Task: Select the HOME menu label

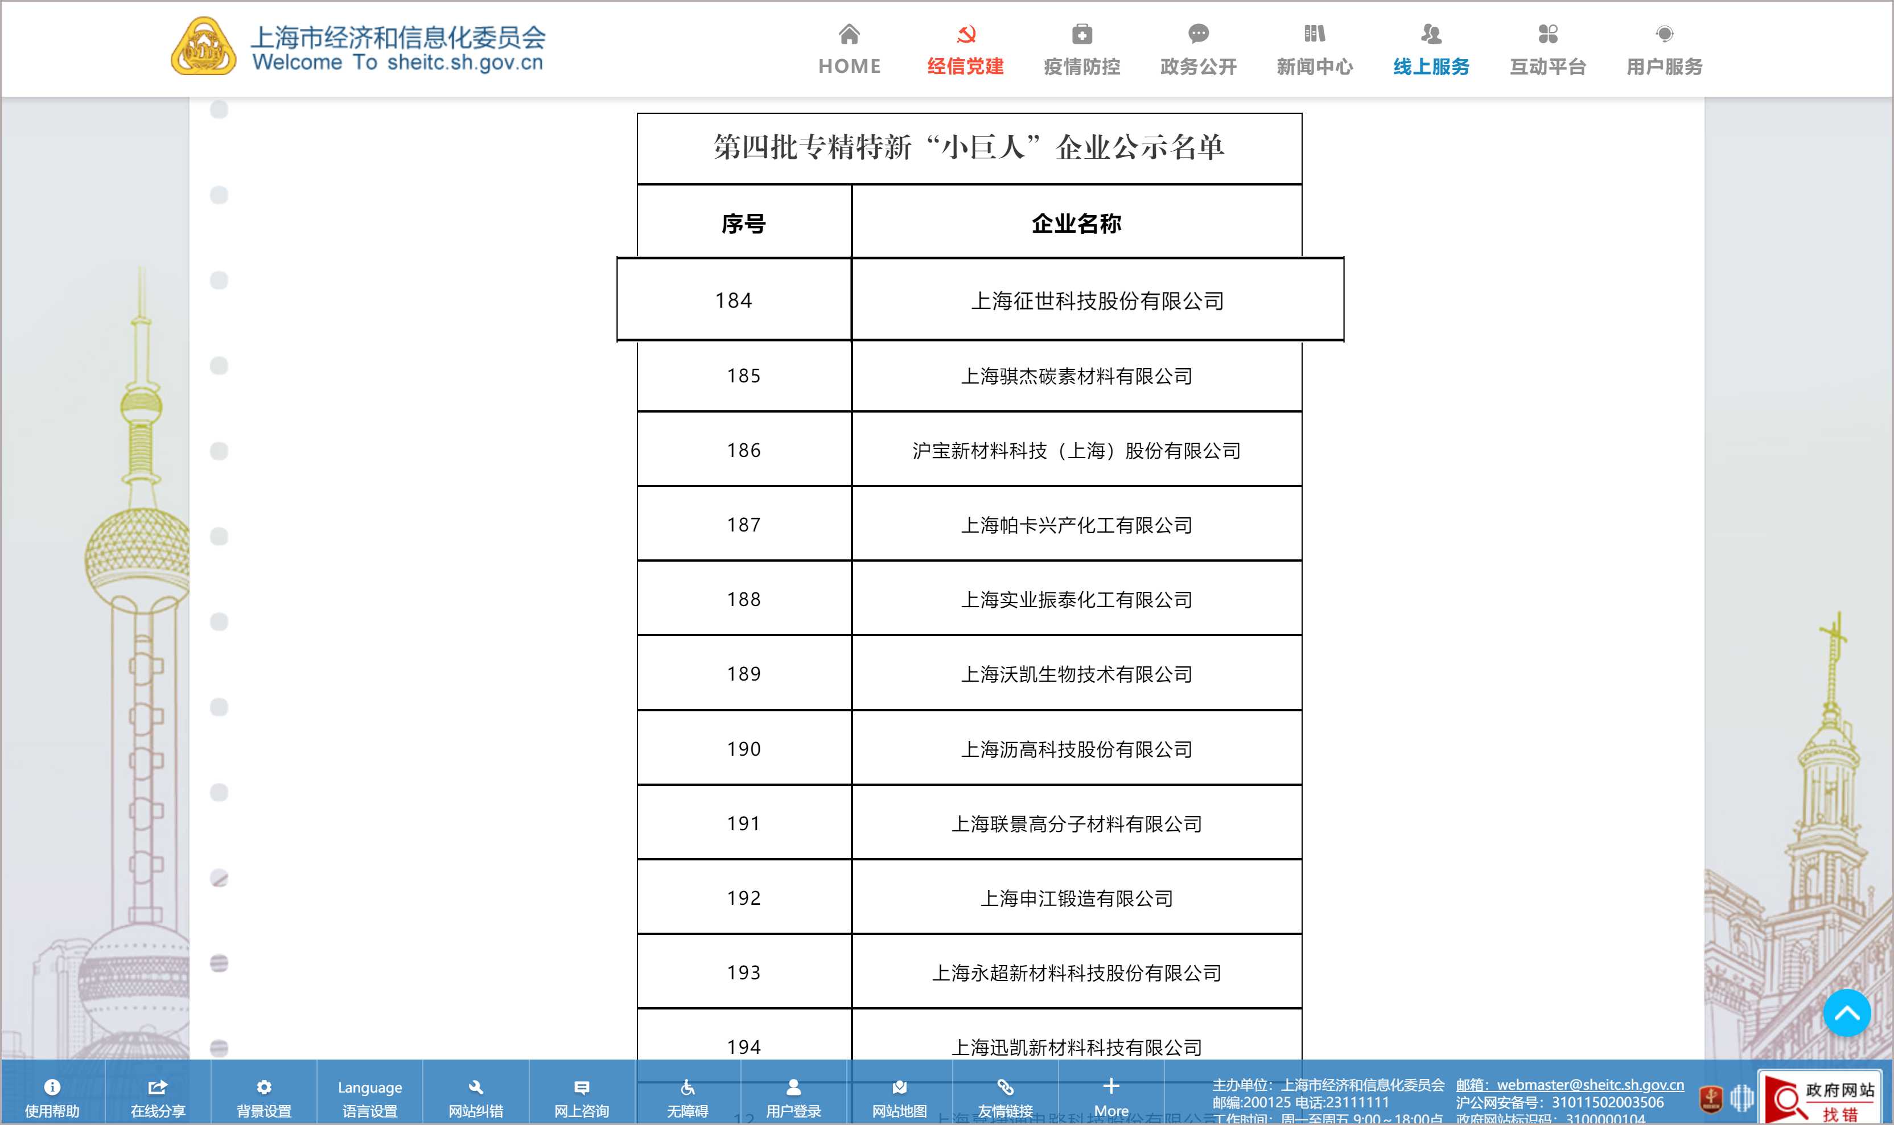Action: 849,67
